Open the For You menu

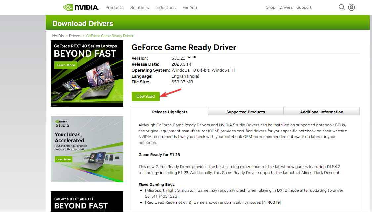click(189, 7)
